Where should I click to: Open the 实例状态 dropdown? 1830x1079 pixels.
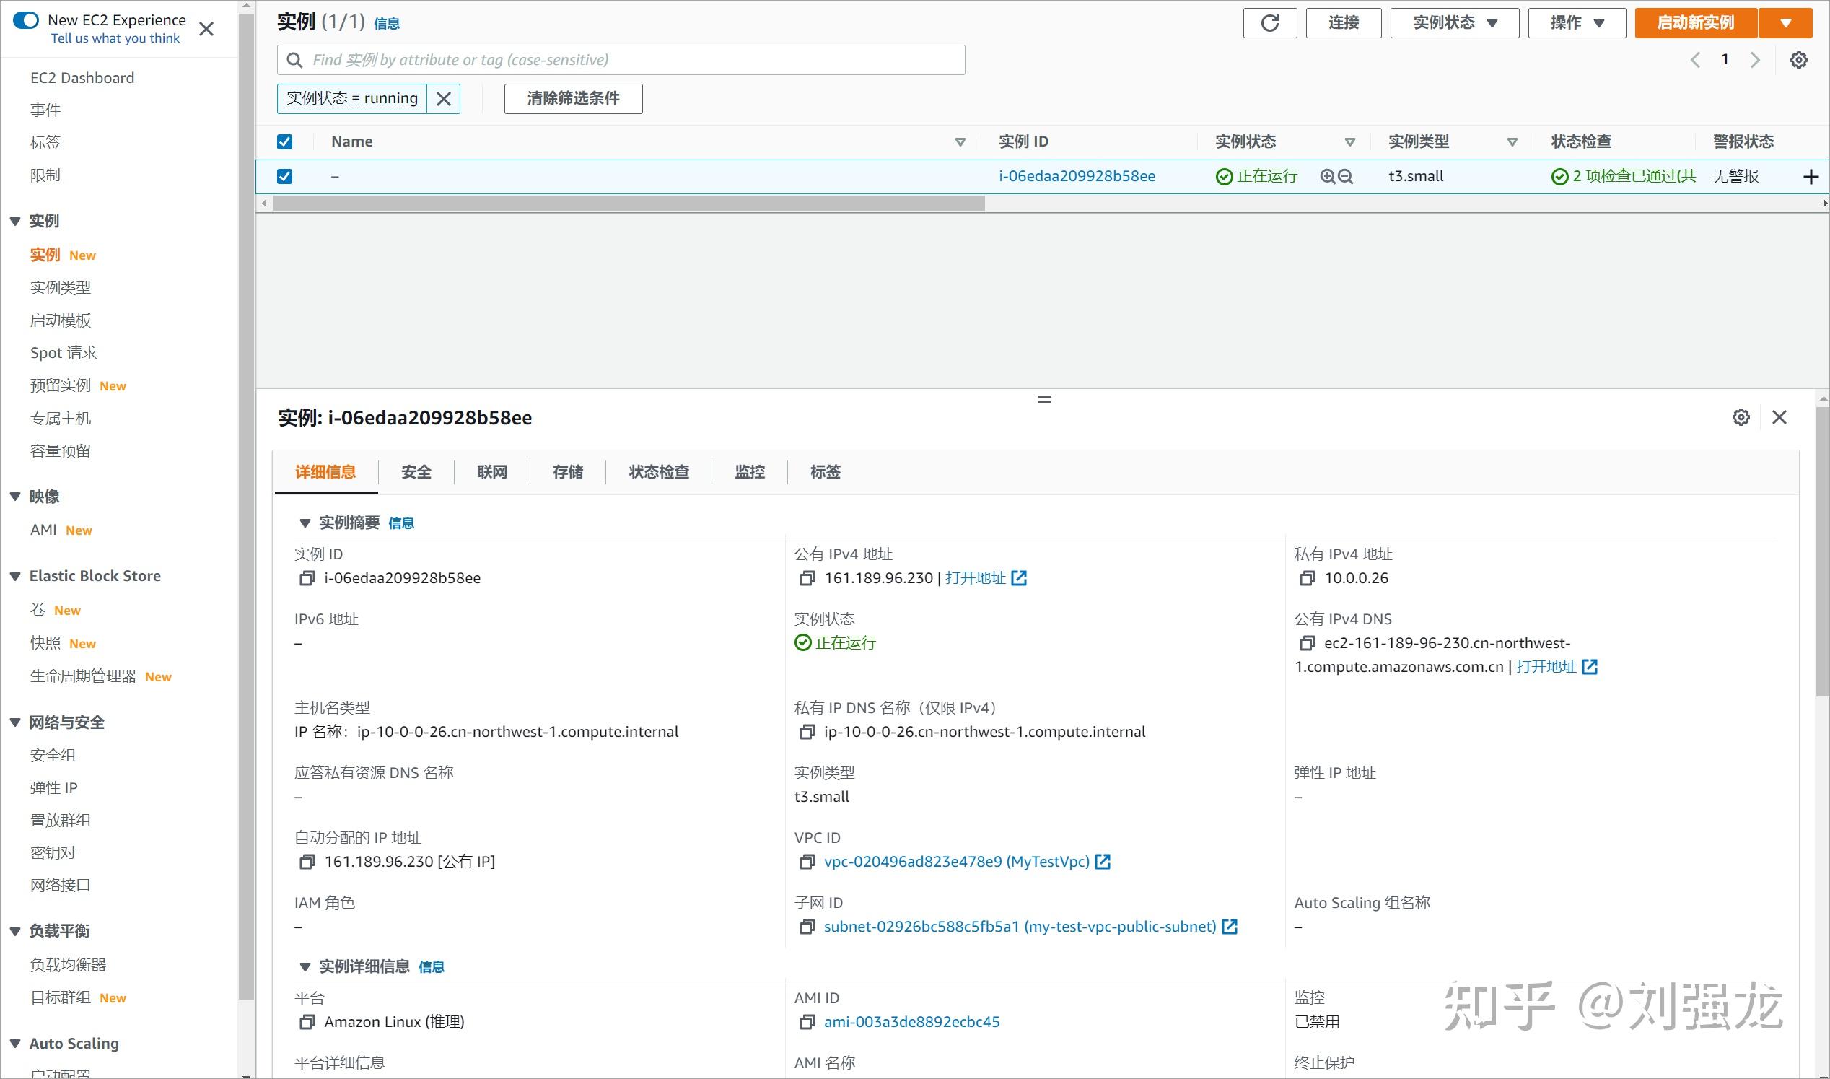(1453, 22)
